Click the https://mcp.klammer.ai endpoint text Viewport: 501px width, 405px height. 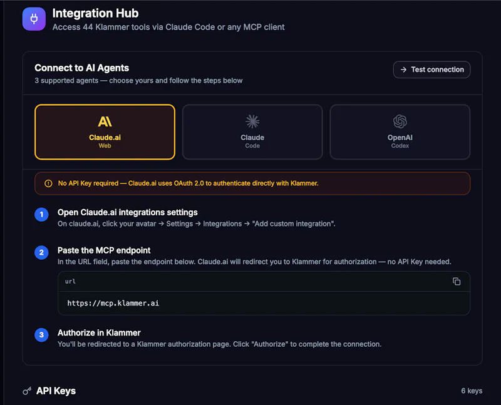(x=113, y=303)
